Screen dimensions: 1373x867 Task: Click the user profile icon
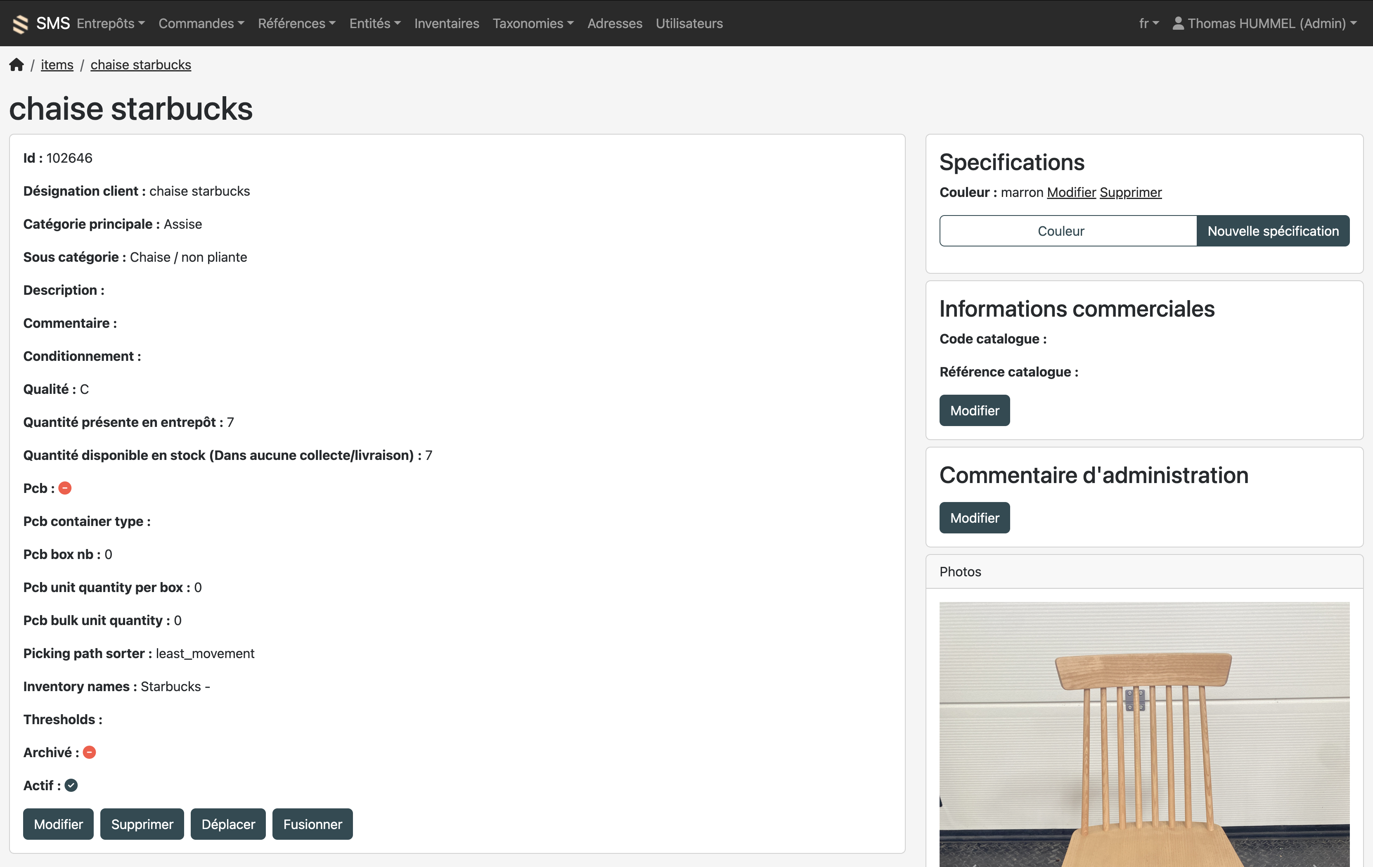point(1178,24)
